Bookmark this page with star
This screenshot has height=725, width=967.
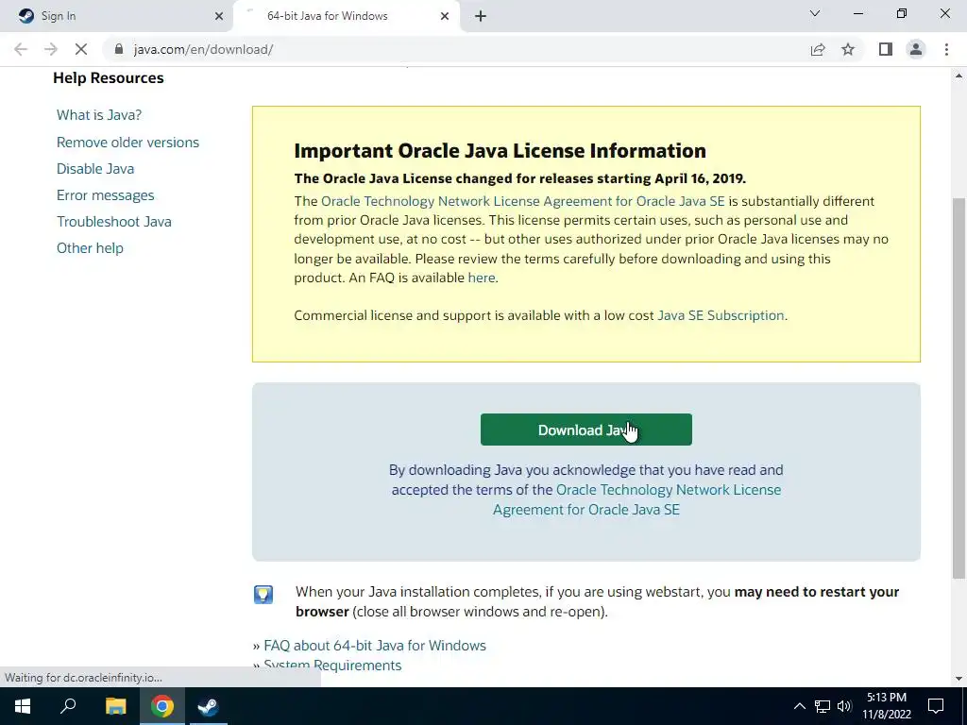848,49
